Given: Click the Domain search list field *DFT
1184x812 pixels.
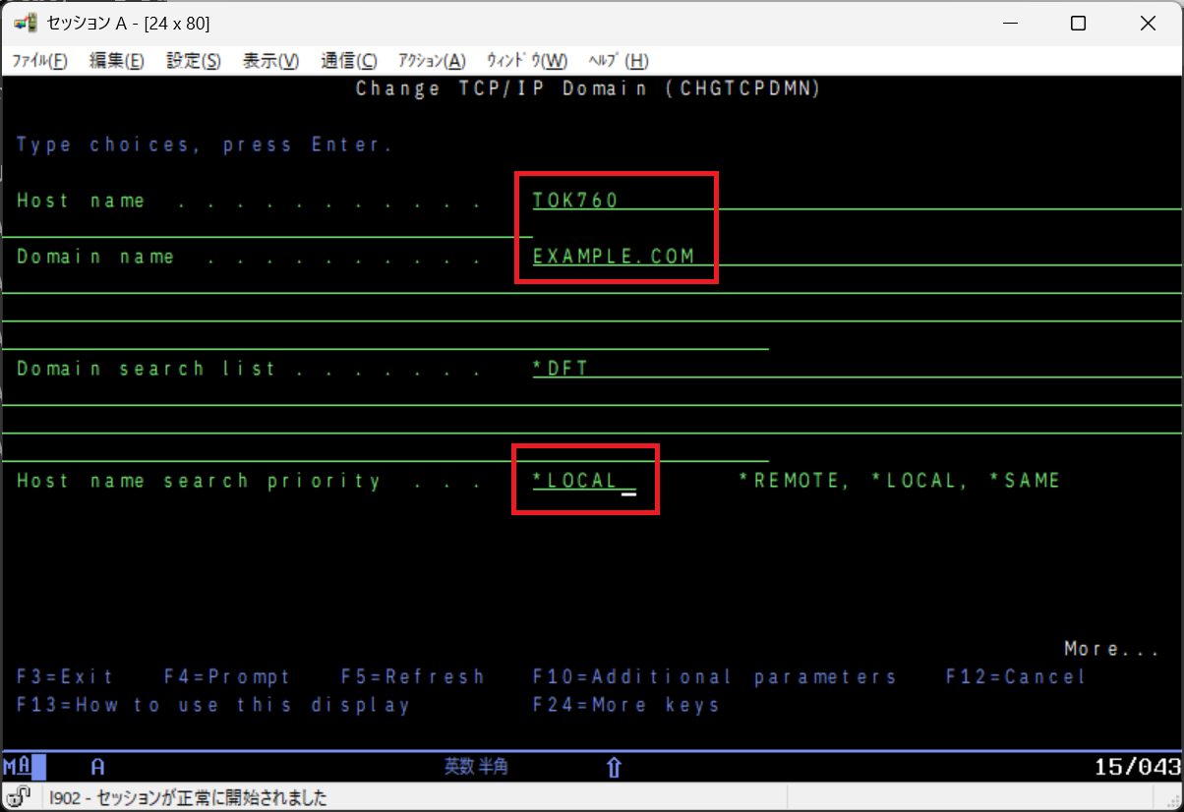Looking at the screenshot, I should [x=857, y=369].
